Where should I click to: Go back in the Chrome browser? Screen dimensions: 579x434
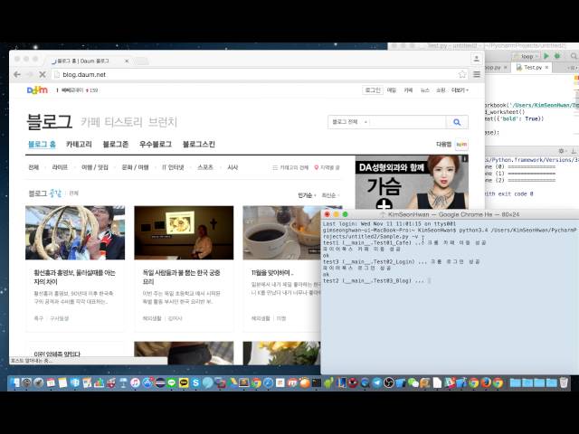17,74
